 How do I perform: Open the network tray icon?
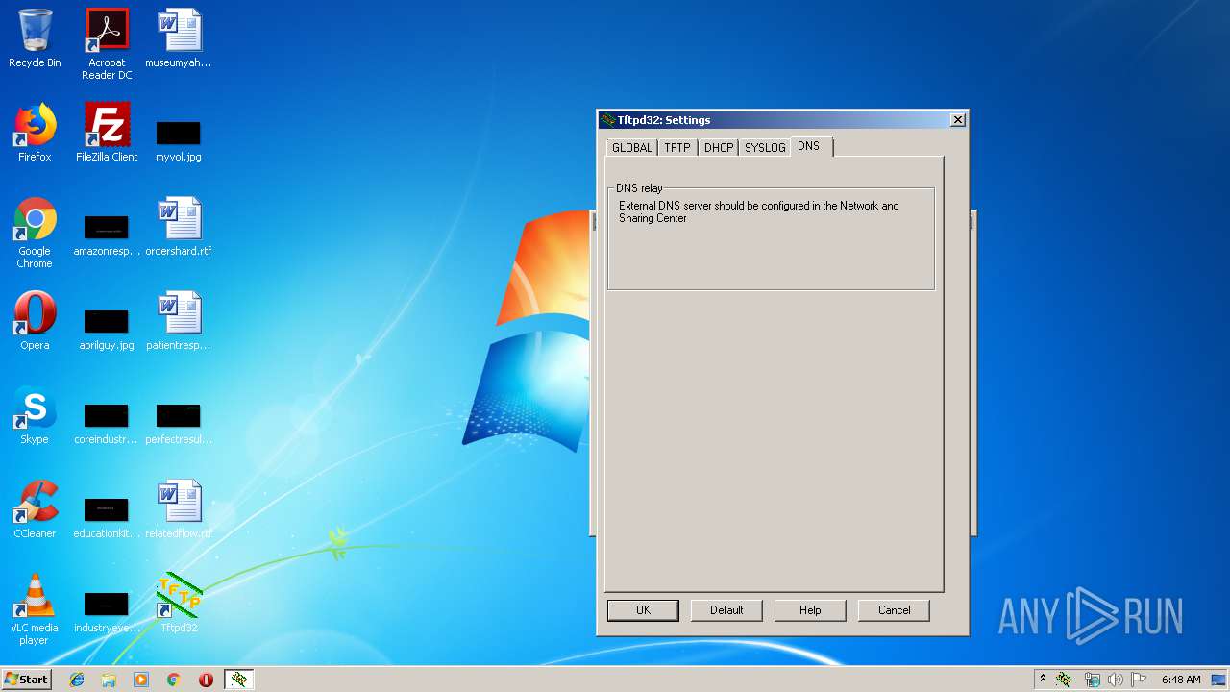pyautogui.click(x=1092, y=680)
